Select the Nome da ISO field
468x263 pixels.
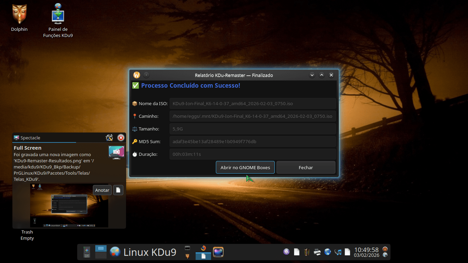[x=253, y=103]
